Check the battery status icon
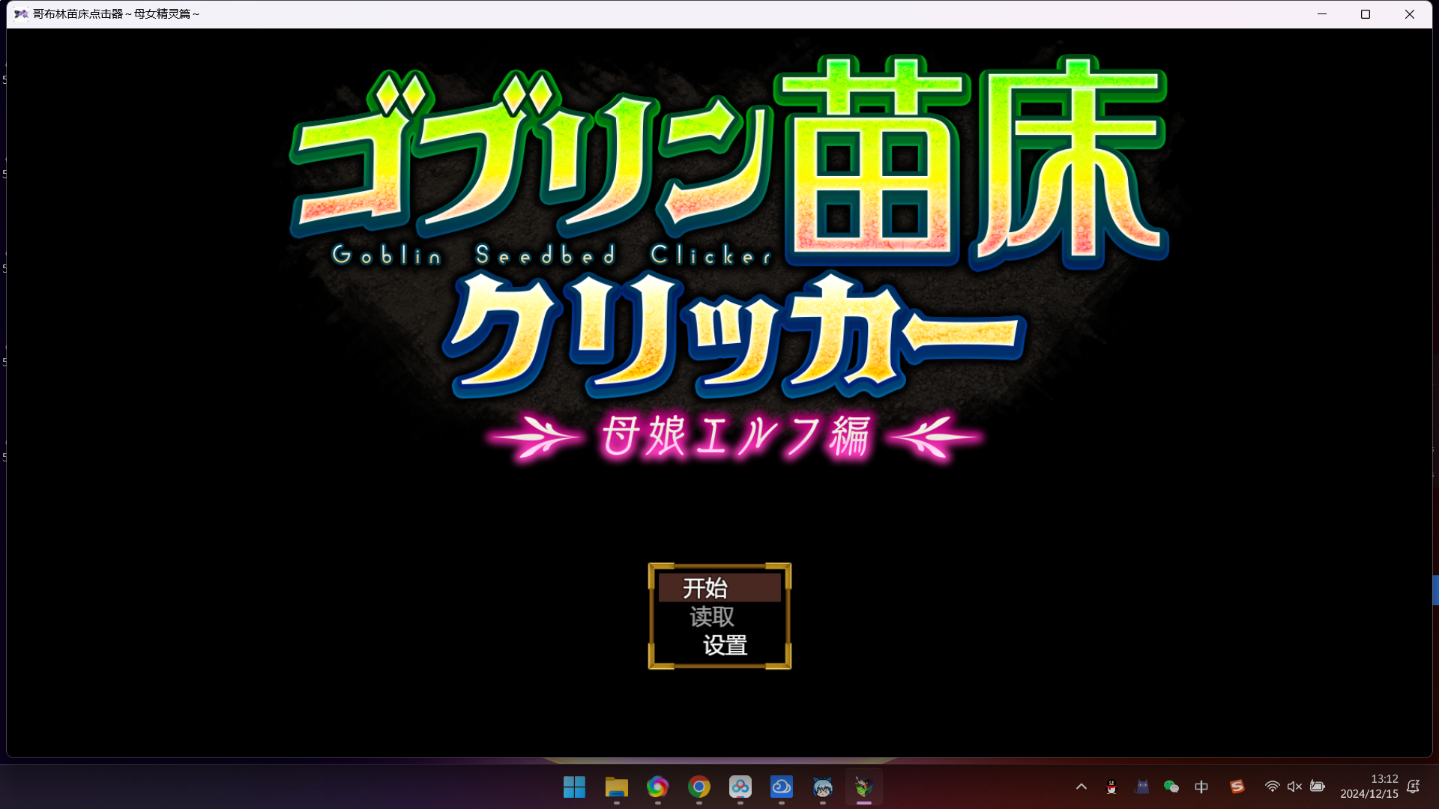Viewport: 1439px width, 809px height. (x=1318, y=787)
